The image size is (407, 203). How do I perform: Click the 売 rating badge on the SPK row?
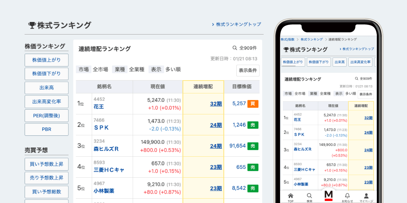tap(253, 125)
